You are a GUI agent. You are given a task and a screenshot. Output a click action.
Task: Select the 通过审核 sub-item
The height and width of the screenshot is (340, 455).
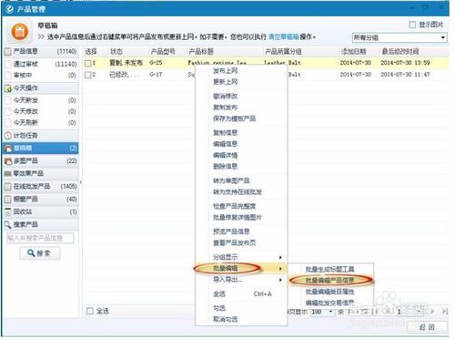pos(41,64)
